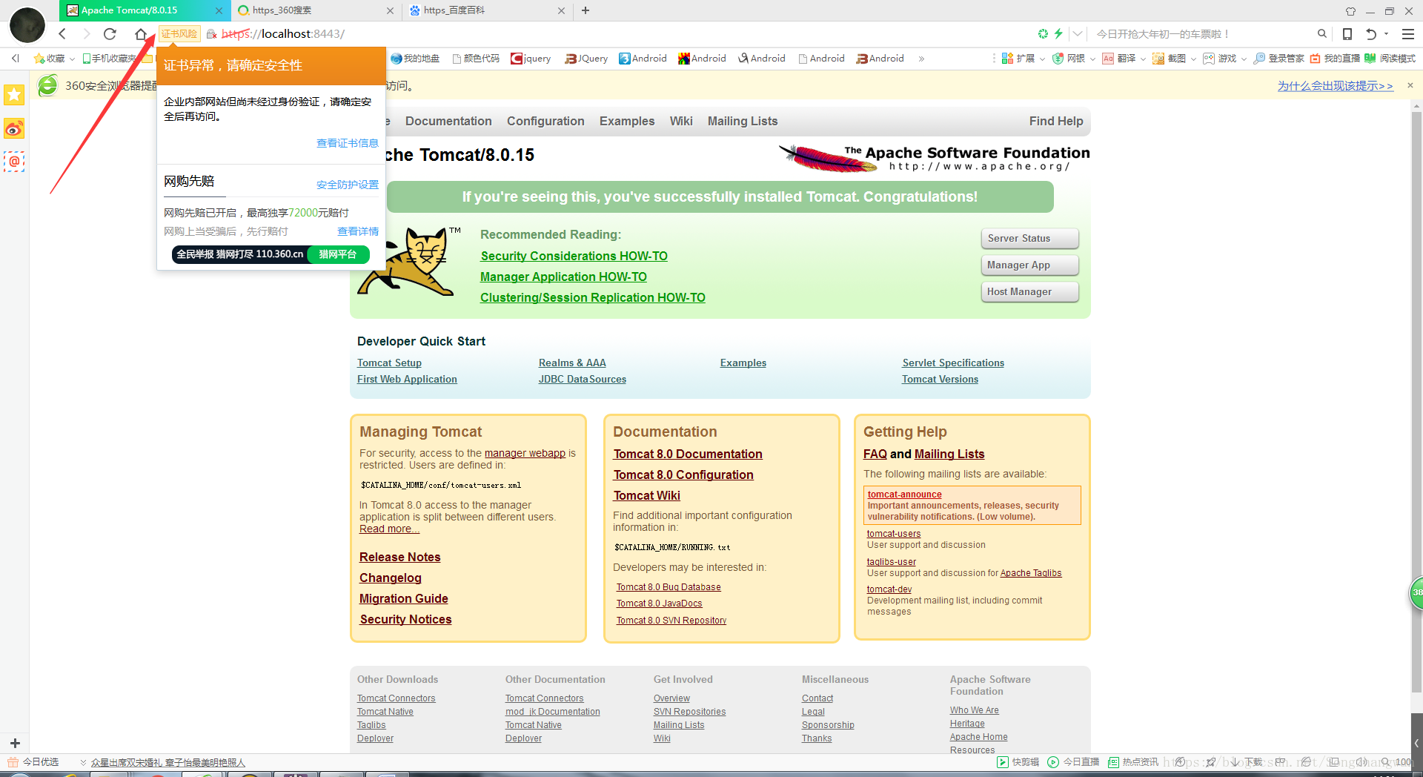The width and height of the screenshot is (1423, 777).
Task: Add sidebar item with bottom-left plus icon
Action: 15,743
